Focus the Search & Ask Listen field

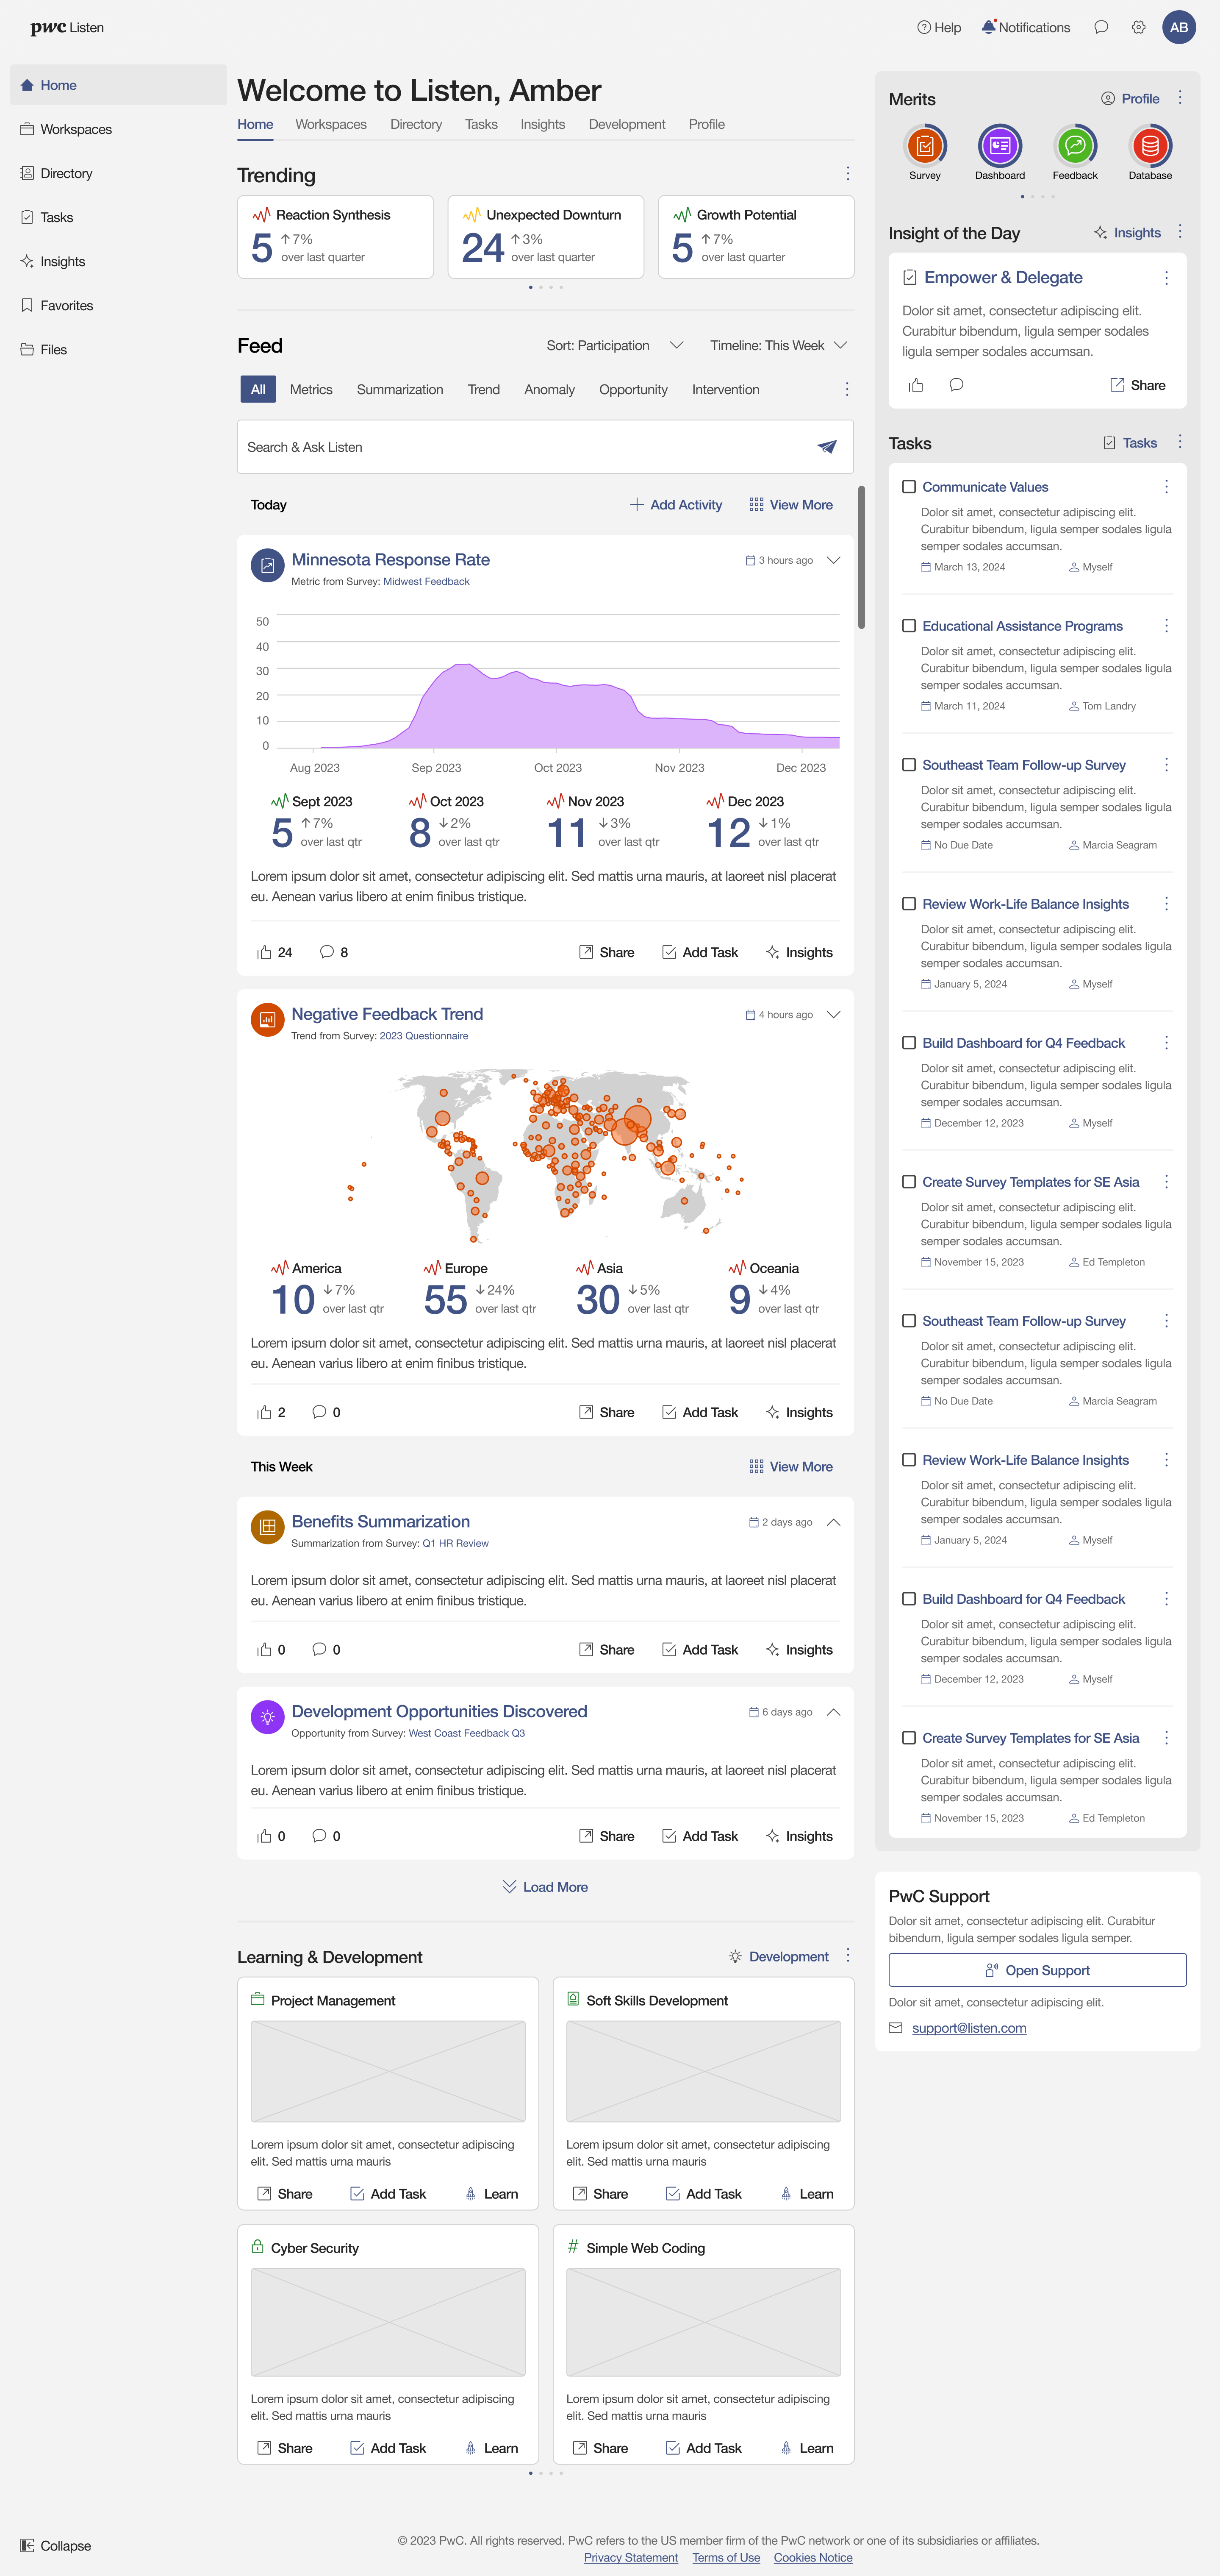pos(545,447)
